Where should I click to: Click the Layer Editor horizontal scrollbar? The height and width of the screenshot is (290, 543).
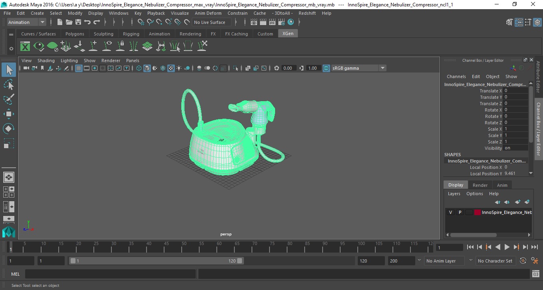[474, 235]
